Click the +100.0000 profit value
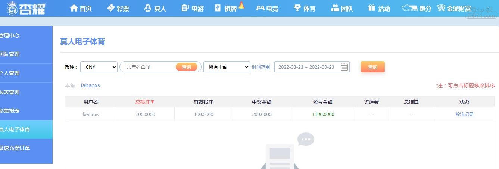Viewport: 499px width, 169px height. click(323, 115)
